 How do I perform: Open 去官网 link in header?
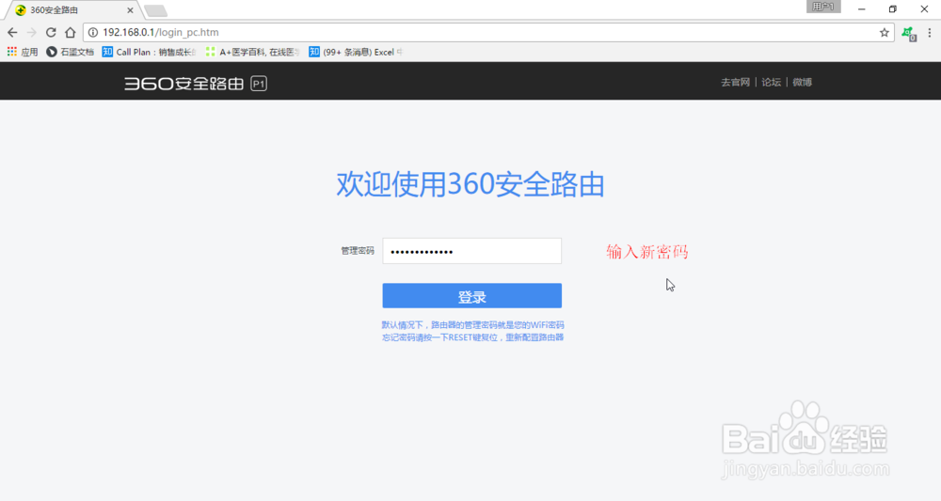click(x=735, y=82)
